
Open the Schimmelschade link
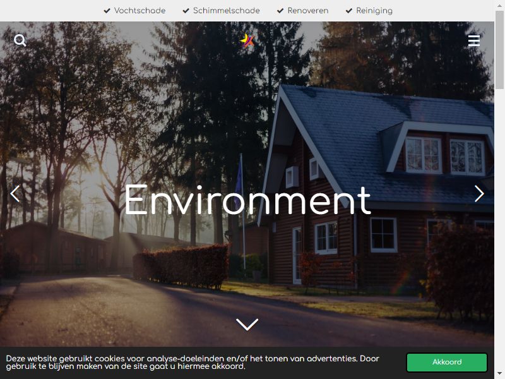tap(227, 11)
